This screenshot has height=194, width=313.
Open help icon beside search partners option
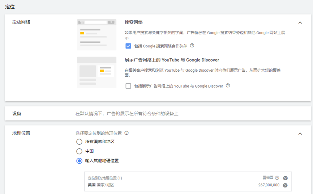pyautogui.click(x=192, y=46)
